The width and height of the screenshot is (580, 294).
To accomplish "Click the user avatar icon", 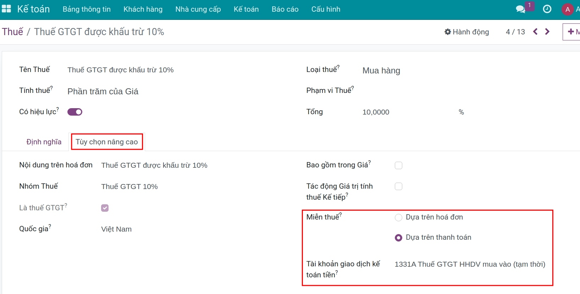I will coord(568,9).
